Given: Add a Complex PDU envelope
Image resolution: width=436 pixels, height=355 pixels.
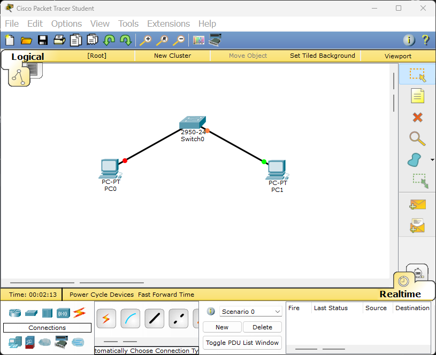Looking at the screenshot, I should (x=417, y=226).
